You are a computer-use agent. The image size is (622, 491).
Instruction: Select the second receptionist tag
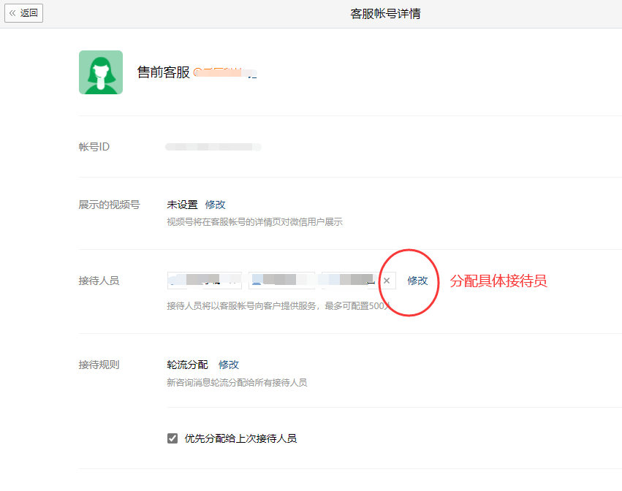pos(281,281)
